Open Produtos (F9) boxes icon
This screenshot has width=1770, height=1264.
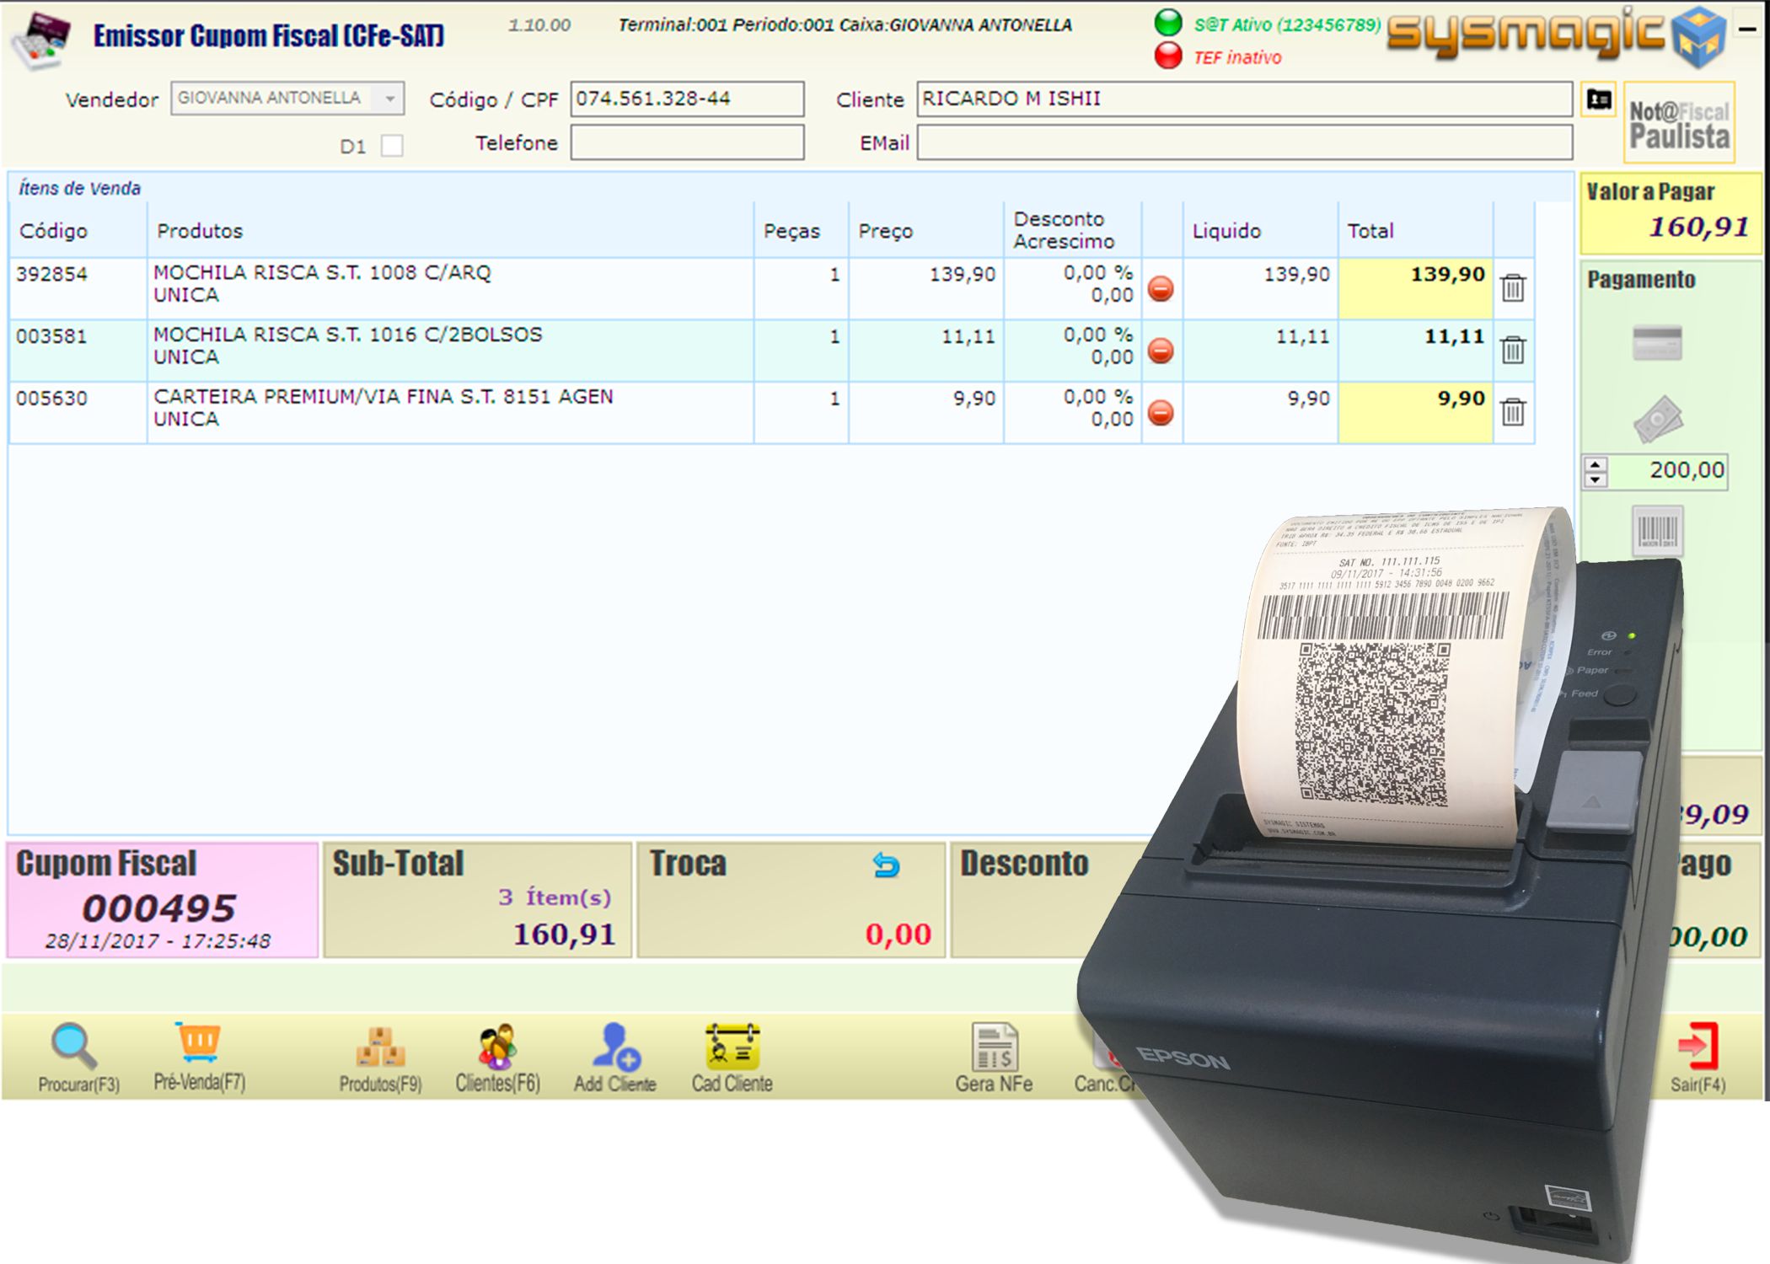point(380,1047)
